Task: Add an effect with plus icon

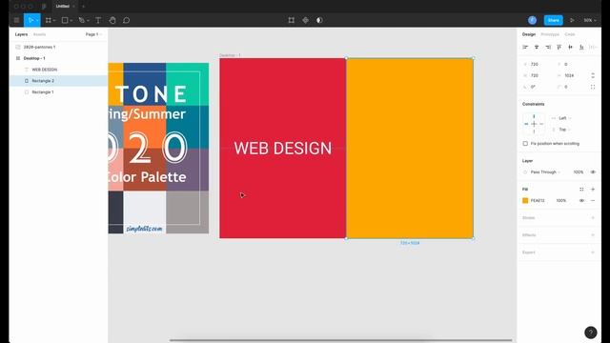Action: click(x=593, y=235)
